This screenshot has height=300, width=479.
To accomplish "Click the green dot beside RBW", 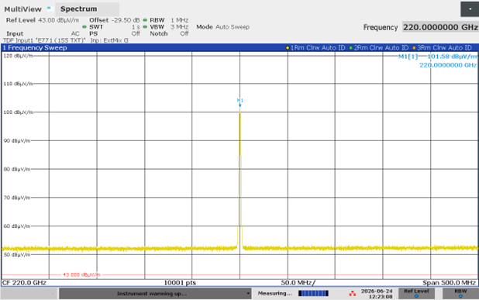I will pyautogui.click(x=145, y=20).
